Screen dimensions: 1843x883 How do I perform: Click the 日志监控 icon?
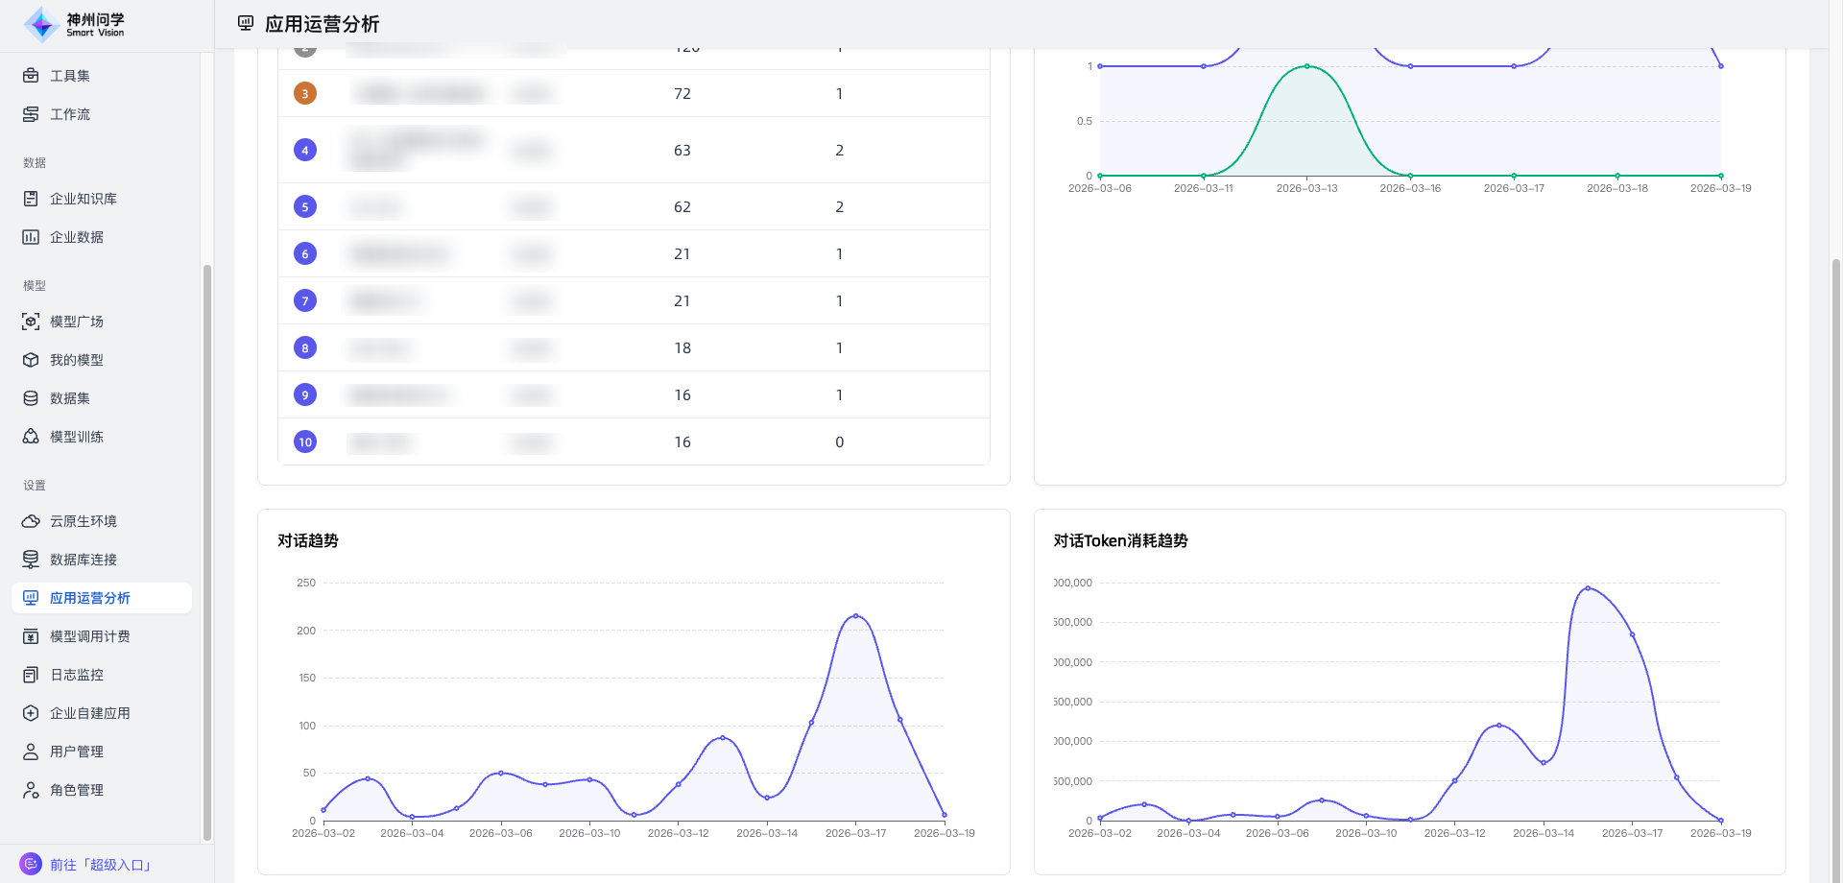pyautogui.click(x=31, y=675)
